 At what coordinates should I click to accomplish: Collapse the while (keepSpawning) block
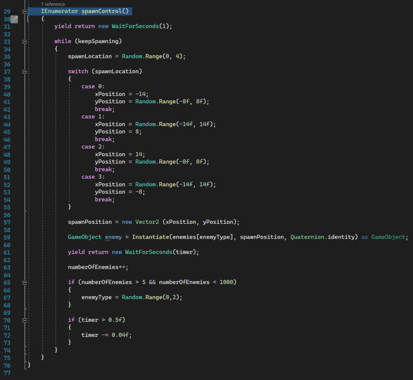[25, 42]
